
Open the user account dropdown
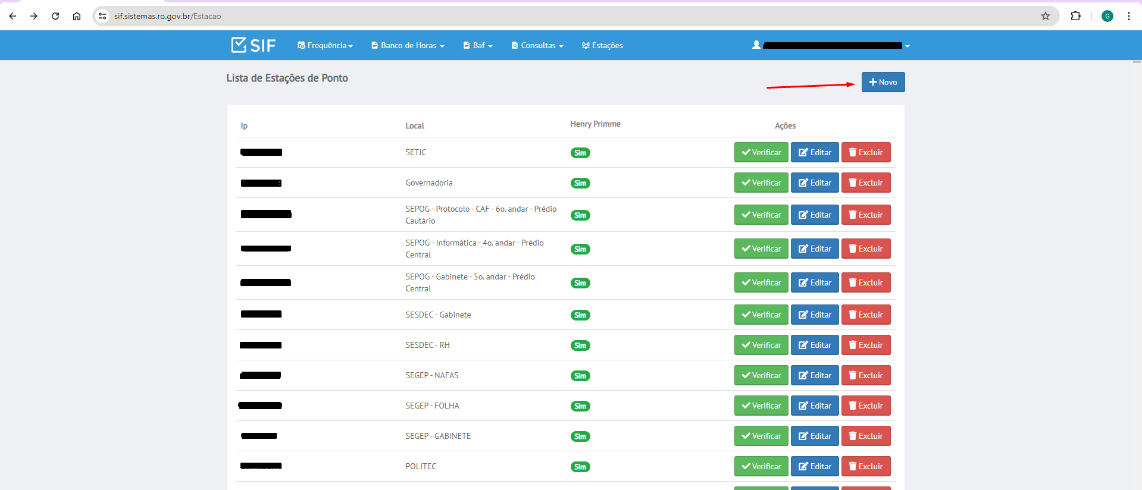point(831,45)
